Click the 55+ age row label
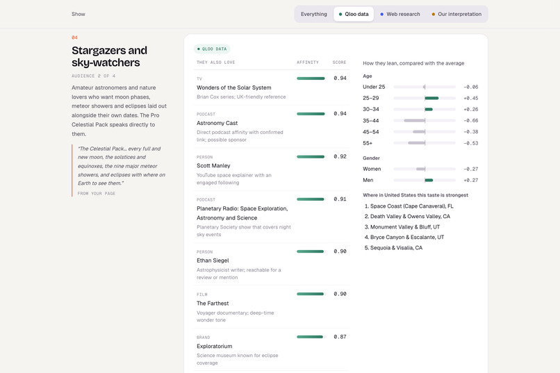 [x=368, y=143]
